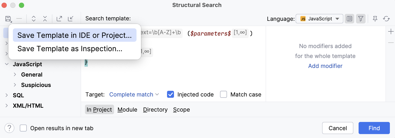Image resolution: width=395 pixels, height=138 pixels.
Task: Toggle the existing templates panel icon
Action: tap(349, 19)
